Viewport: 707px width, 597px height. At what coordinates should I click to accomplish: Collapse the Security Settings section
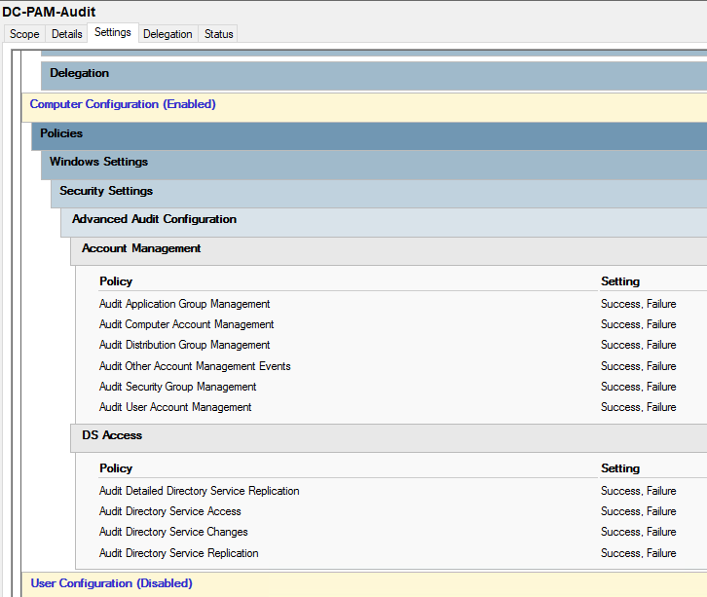[106, 191]
